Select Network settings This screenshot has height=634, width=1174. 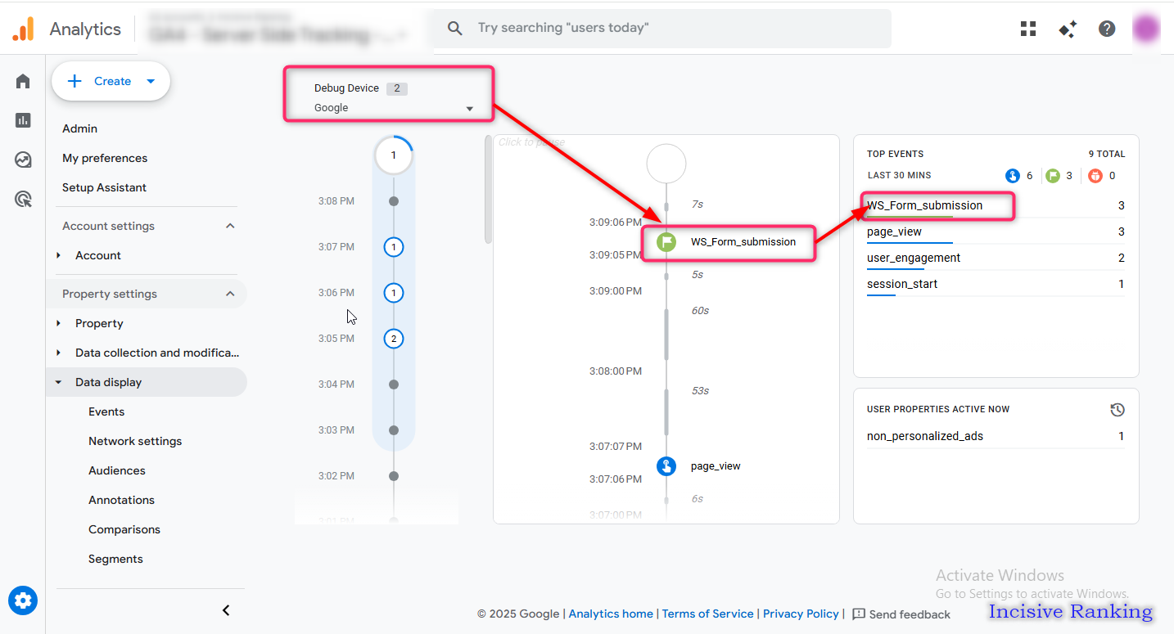coord(135,441)
